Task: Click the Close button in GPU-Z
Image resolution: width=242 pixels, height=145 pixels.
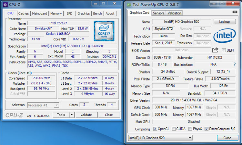Action: (x=227, y=138)
